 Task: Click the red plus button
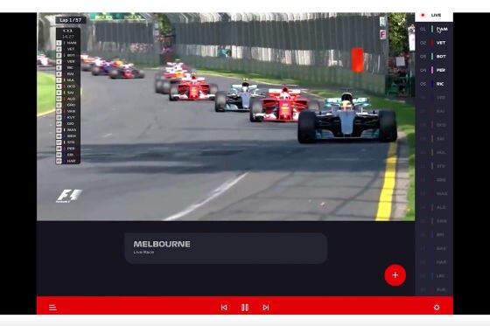click(395, 275)
